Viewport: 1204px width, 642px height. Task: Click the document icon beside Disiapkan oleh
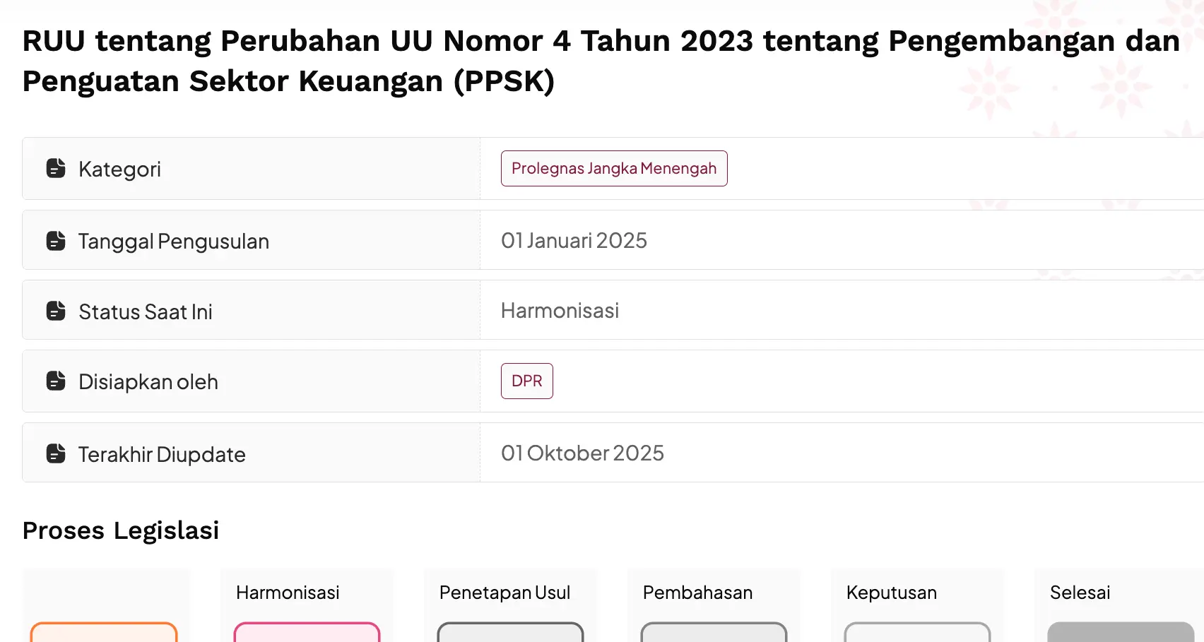55,381
